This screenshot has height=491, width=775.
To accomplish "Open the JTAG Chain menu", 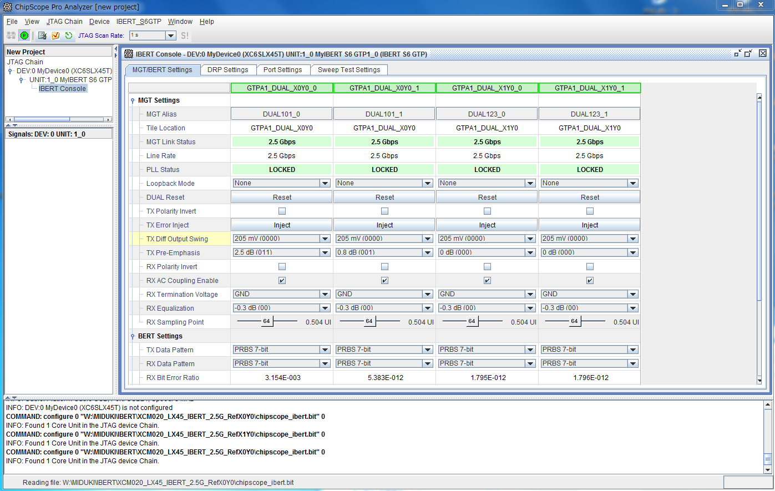I will click(64, 22).
